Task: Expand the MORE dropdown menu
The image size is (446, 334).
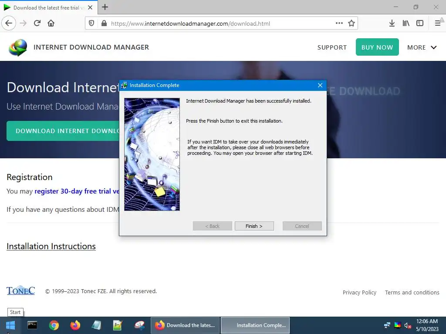Action: click(x=422, y=47)
